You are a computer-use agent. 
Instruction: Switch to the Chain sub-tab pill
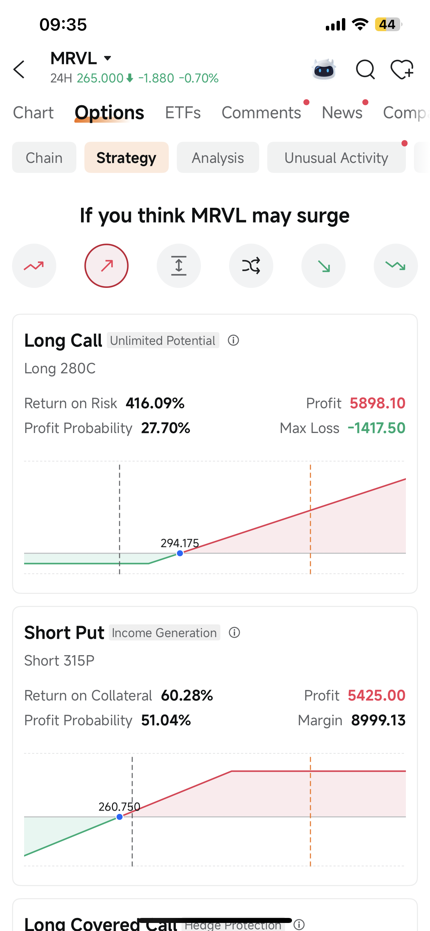44,158
